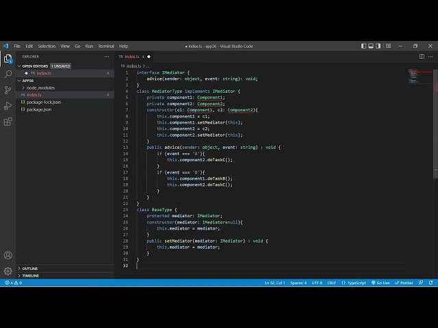Open the Terminal menu

tap(106, 46)
